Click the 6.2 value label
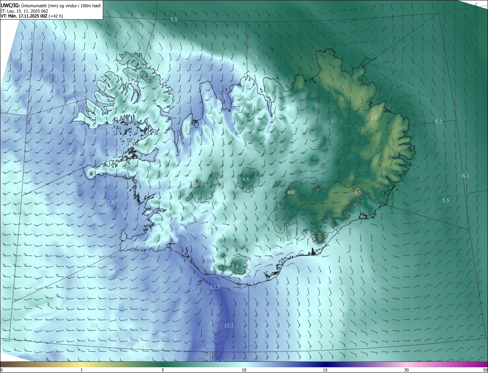 [x=146, y=77]
